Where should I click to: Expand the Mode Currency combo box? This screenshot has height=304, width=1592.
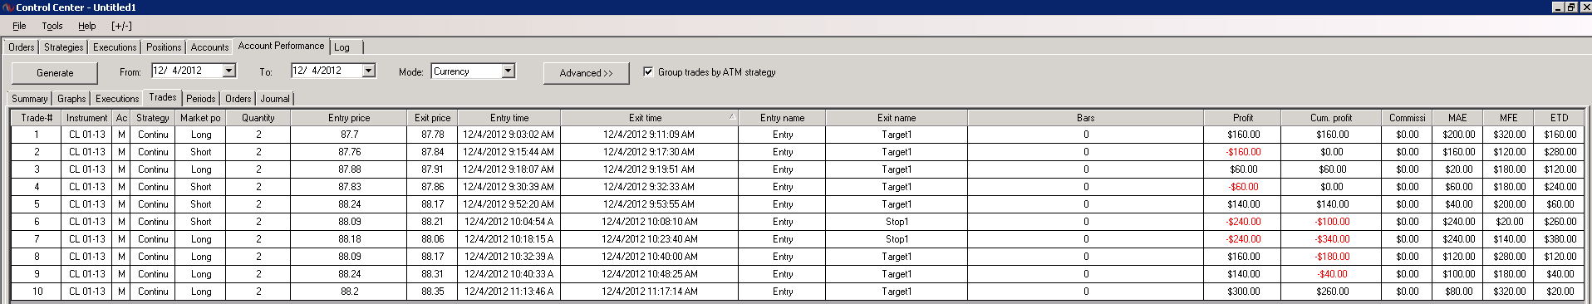[509, 71]
